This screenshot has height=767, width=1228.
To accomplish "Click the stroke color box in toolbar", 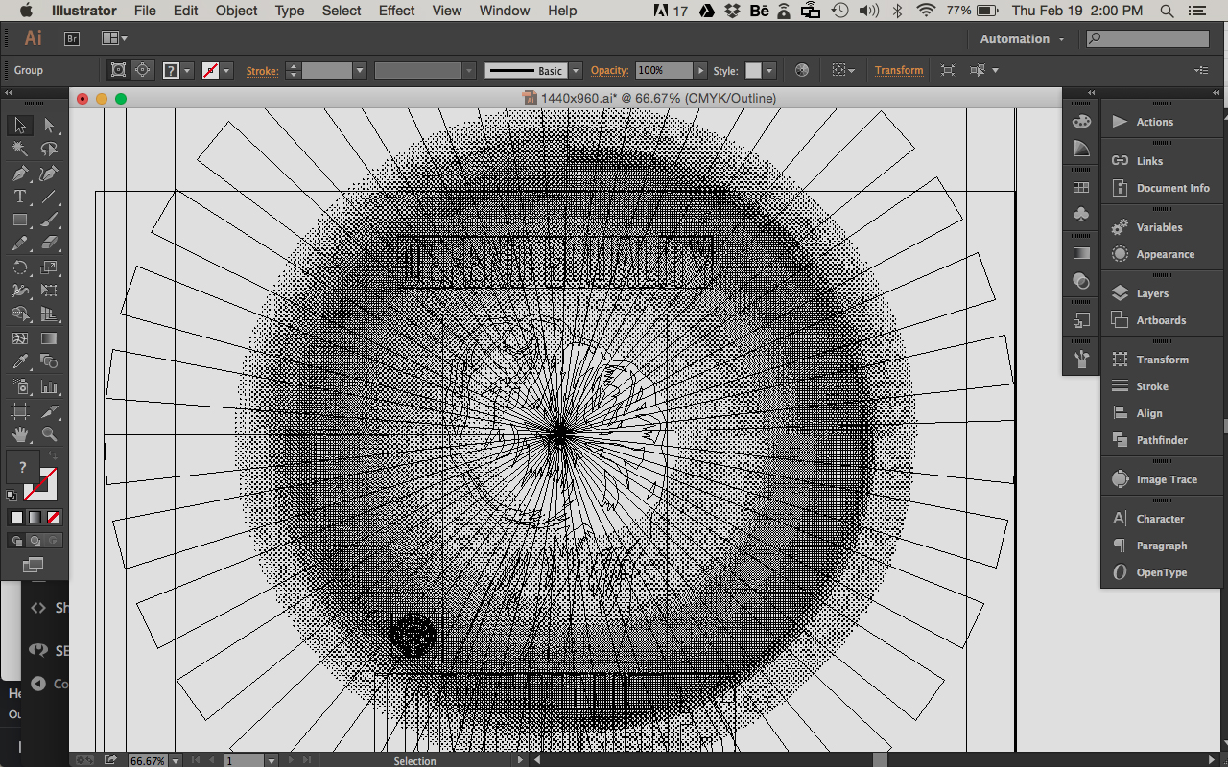I will pos(40,484).
